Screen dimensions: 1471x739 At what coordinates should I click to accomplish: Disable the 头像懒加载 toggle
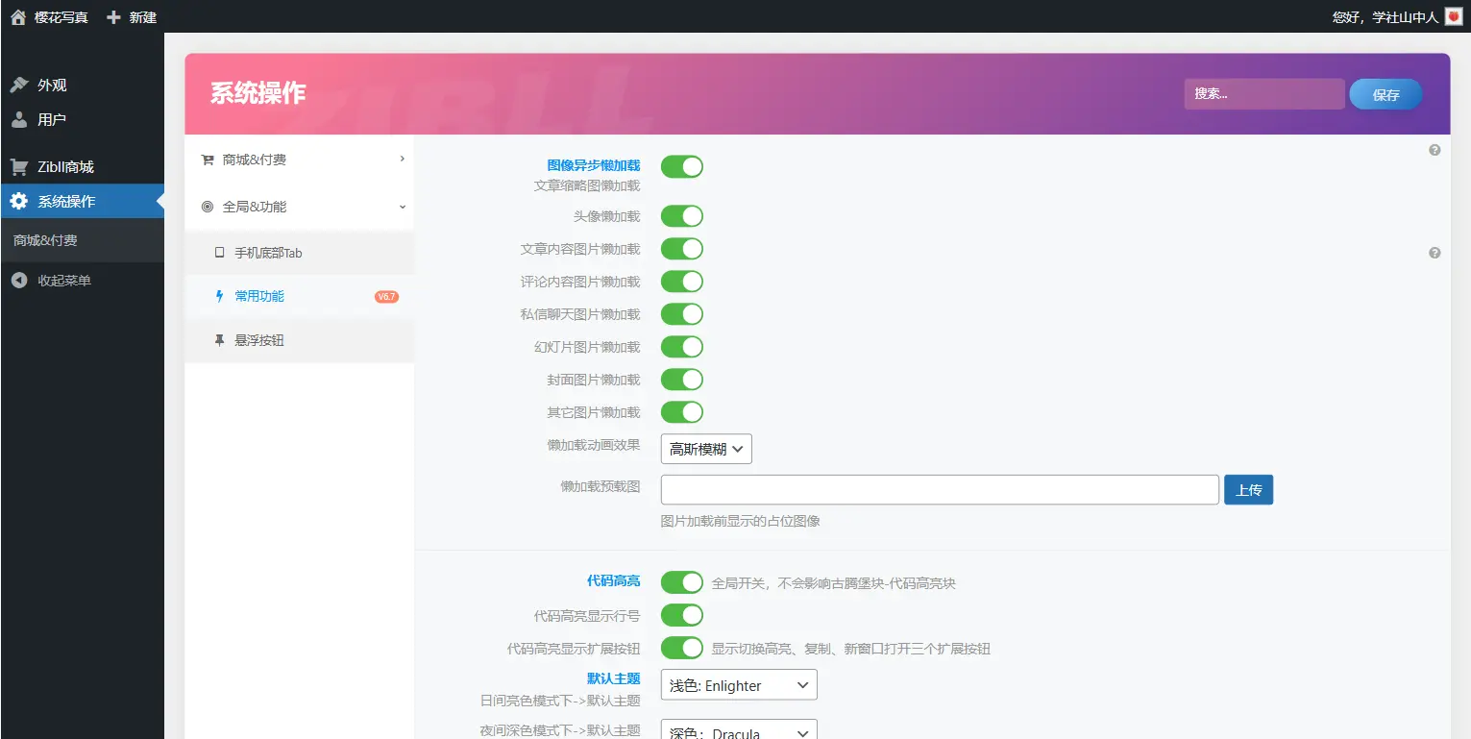(x=681, y=215)
